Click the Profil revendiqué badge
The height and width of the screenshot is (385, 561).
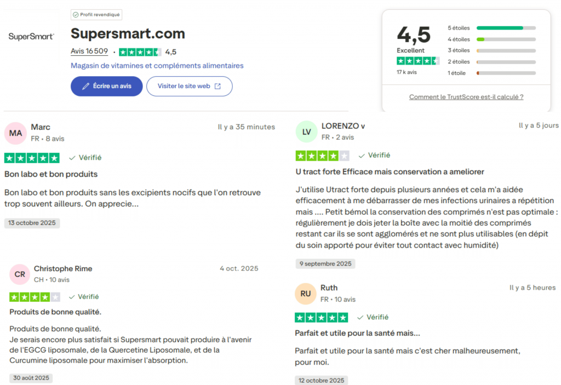pos(96,15)
